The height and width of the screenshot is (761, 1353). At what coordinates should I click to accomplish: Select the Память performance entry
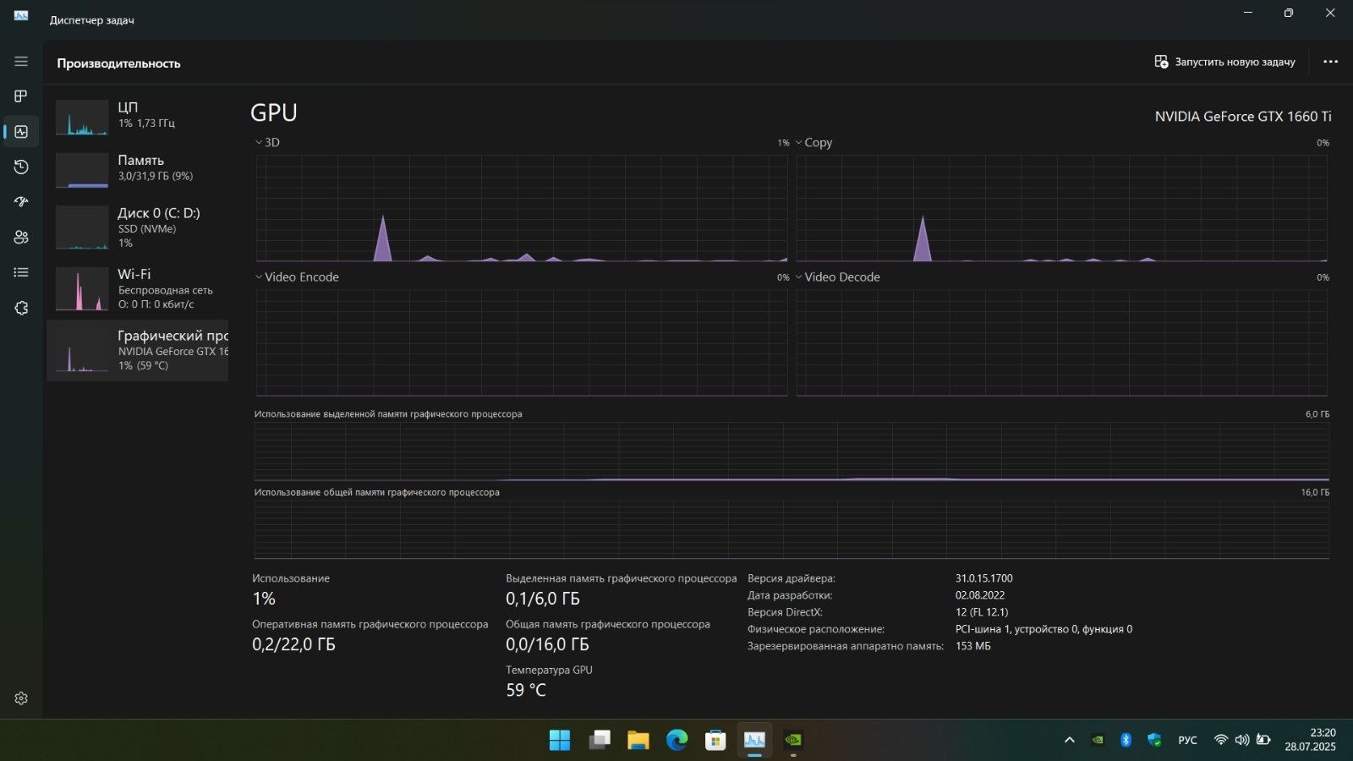tap(137, 169)
